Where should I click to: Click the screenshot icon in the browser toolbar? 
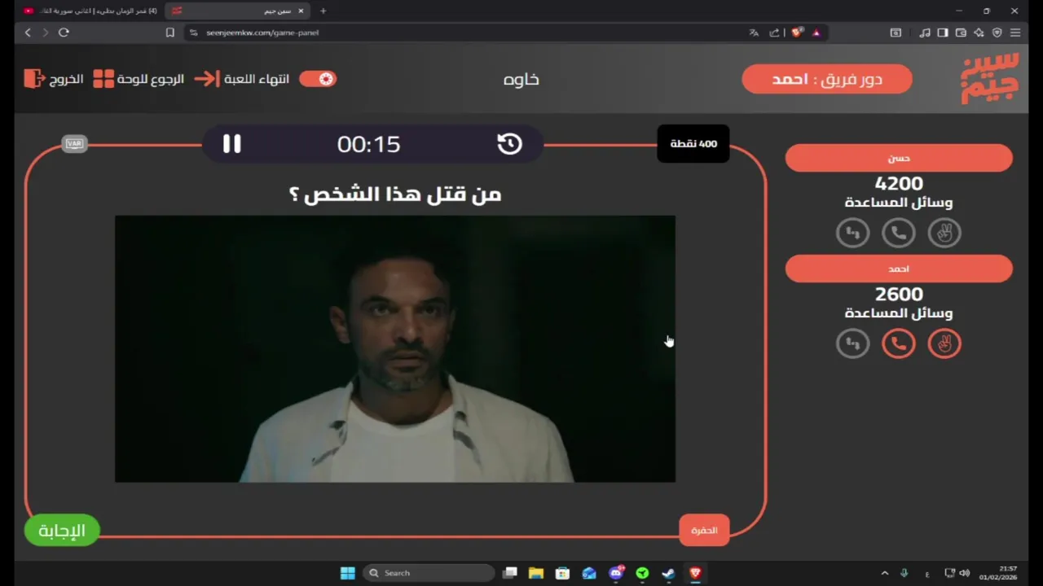tap(896, 33)
